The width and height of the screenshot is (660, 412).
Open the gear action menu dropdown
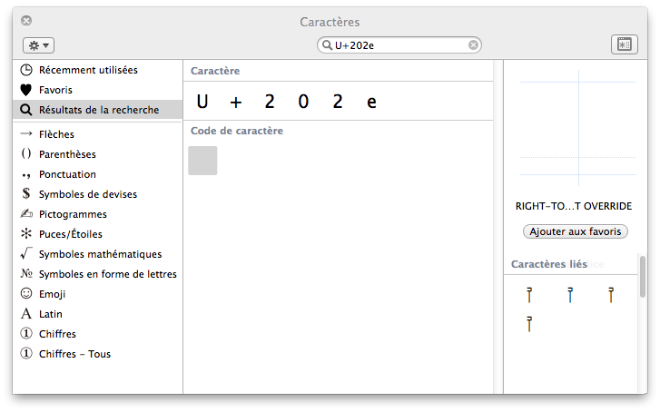pos(39,44)
